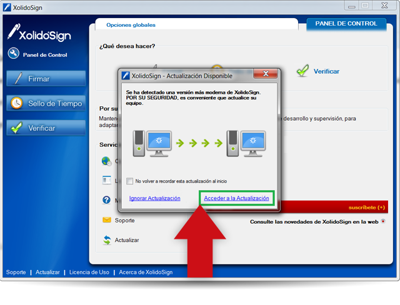Click the Panel de Control sidebar label

tap(45, 55)
